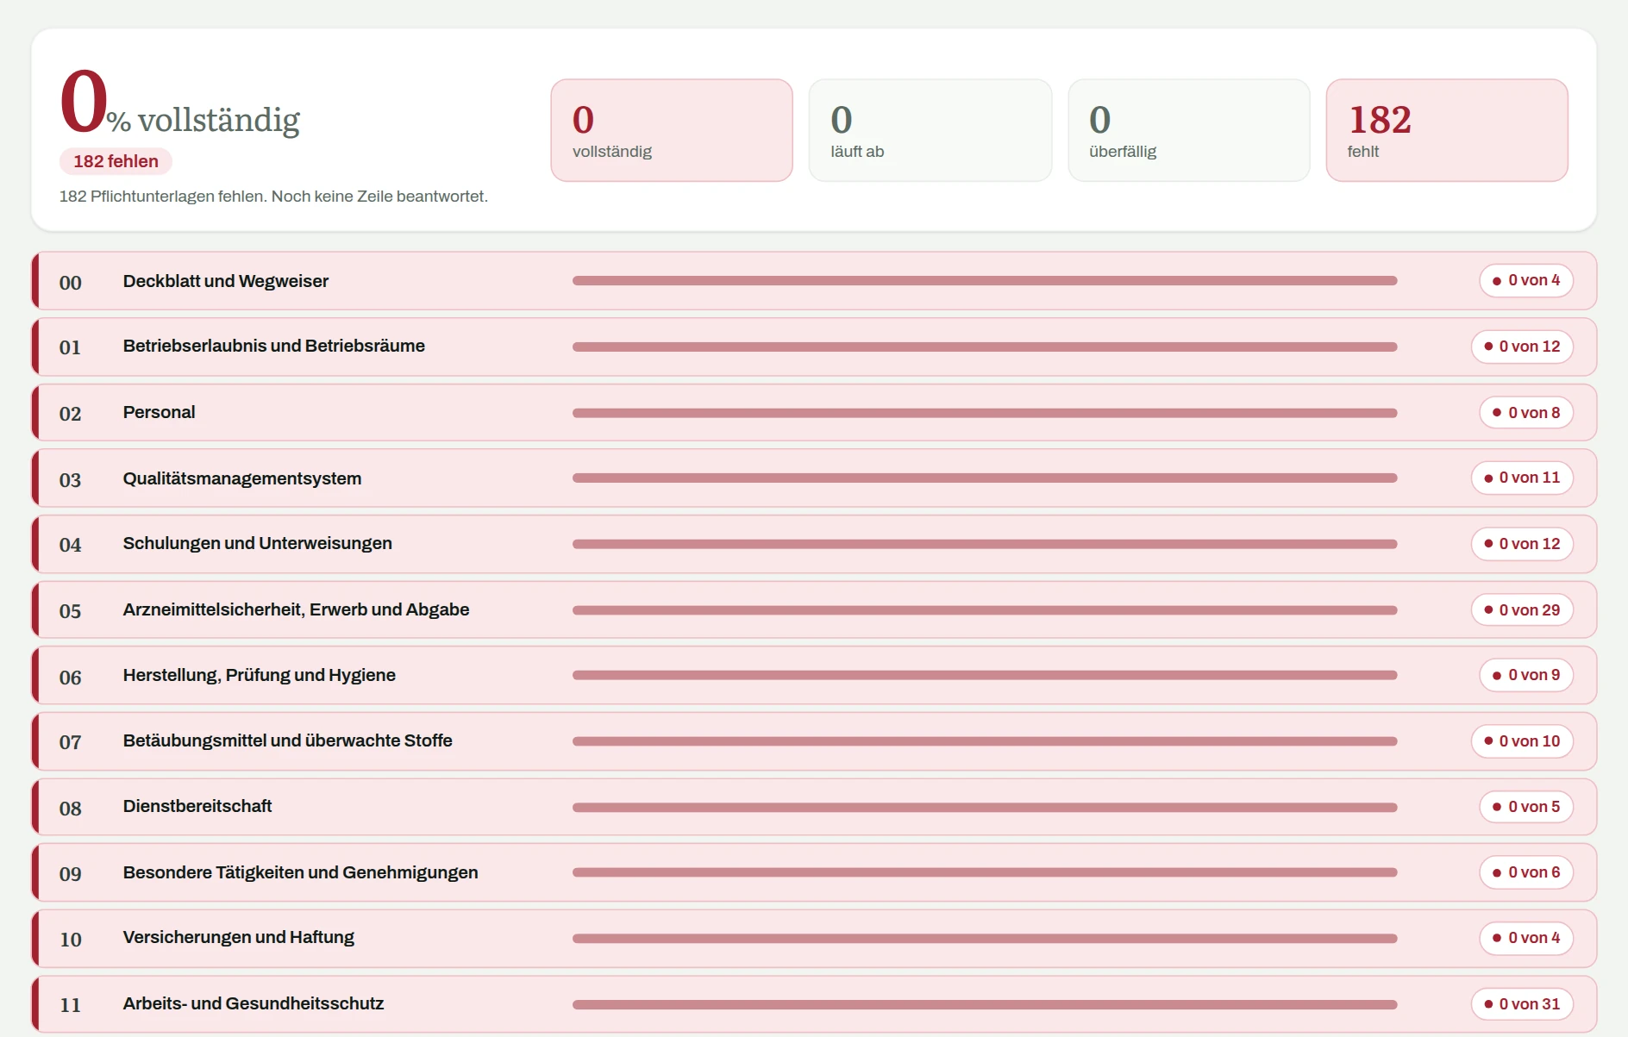1628x1037 pixels.
Task: Open the Personal section row
Action: pos(814,413)
